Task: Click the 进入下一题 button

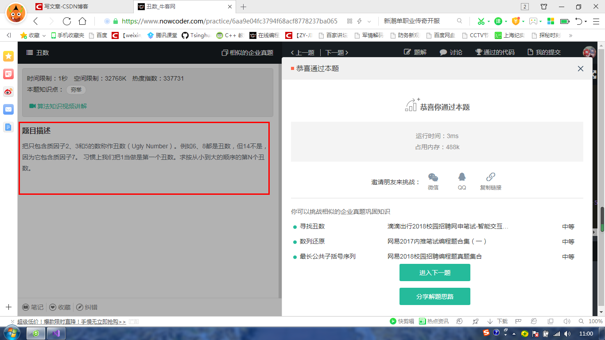Action: click(x=434, y=273)
